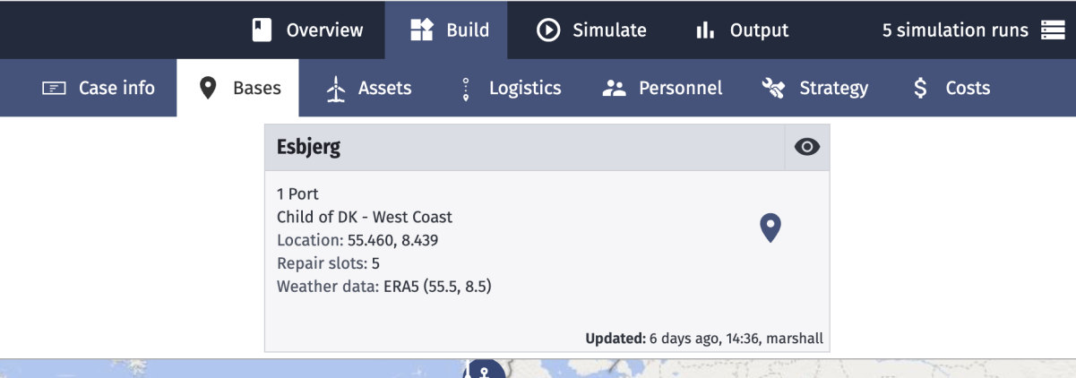Image resolution: width=1076 pixels, height=378 pixels.
Task: Click the wind turbine Assets icon
Action: [x=335, y=89]
